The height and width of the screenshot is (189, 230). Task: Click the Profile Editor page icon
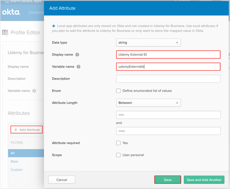pyautogui.click(x=5, y=32)
